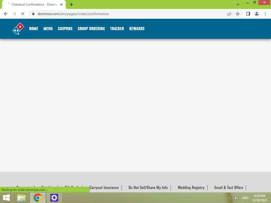Image resolution: width=271 pixels, height=203 pixels.
Task: Open a new browser tab
Action: click(71, 4)
